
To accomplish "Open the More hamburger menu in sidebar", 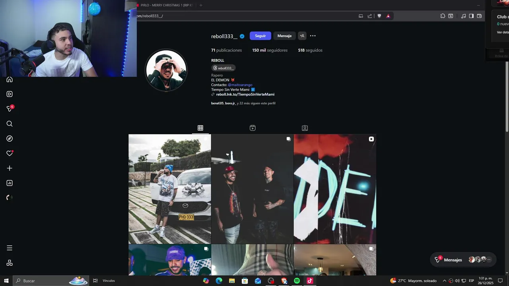I will (x=10, y=248).
